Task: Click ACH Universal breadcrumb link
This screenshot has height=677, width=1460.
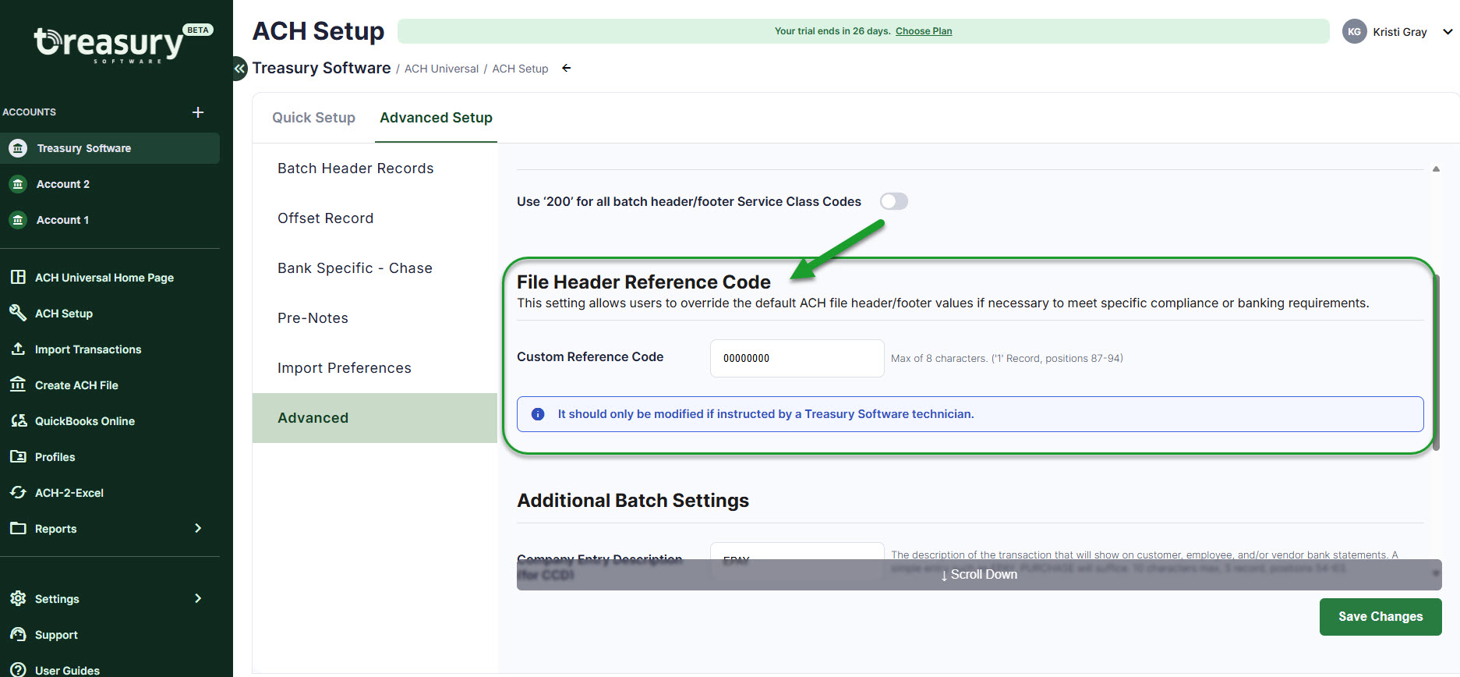Action: [441, 69]
